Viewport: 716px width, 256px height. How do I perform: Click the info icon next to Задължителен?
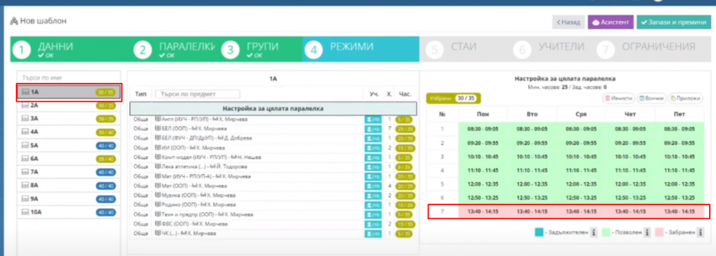click(x=594, y=233)
